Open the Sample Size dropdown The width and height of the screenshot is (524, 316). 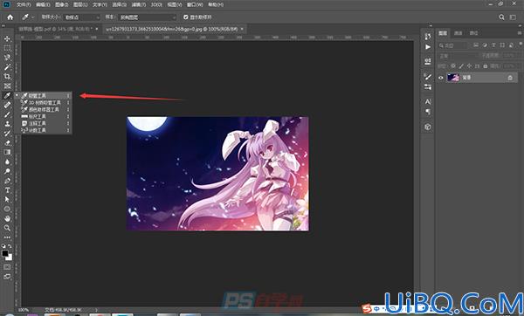click(82, 17)
